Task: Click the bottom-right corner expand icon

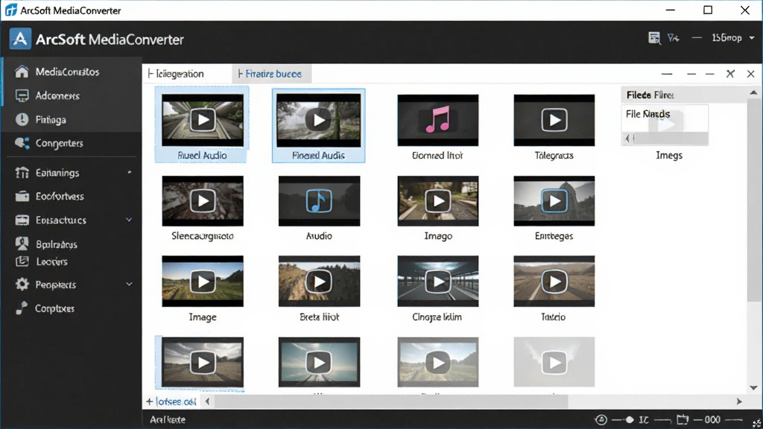Action: [x=756, y=423]
